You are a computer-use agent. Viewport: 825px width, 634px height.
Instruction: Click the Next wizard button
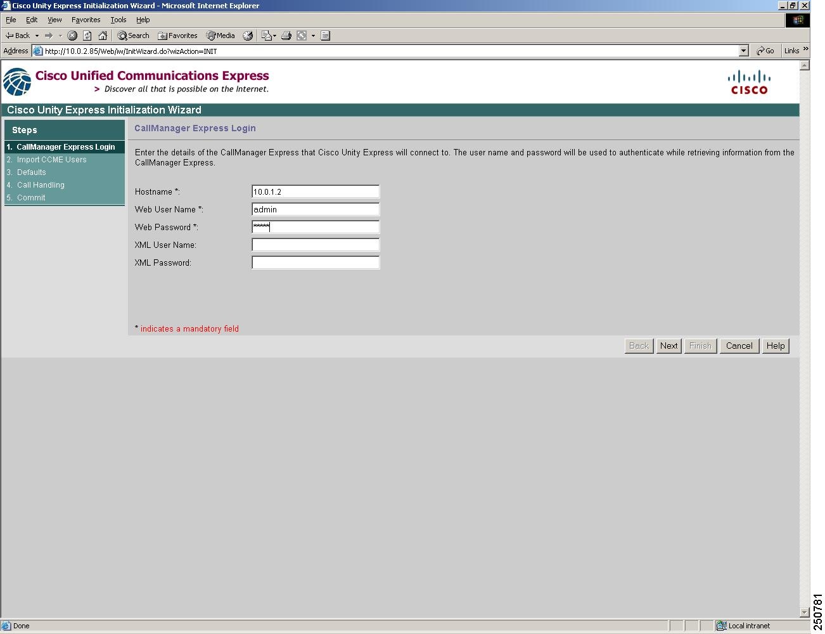(668, 346)
